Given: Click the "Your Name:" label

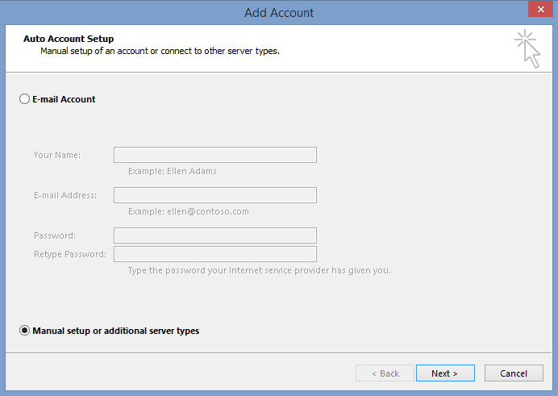Looking at the screenshot, I should point(56,155).
